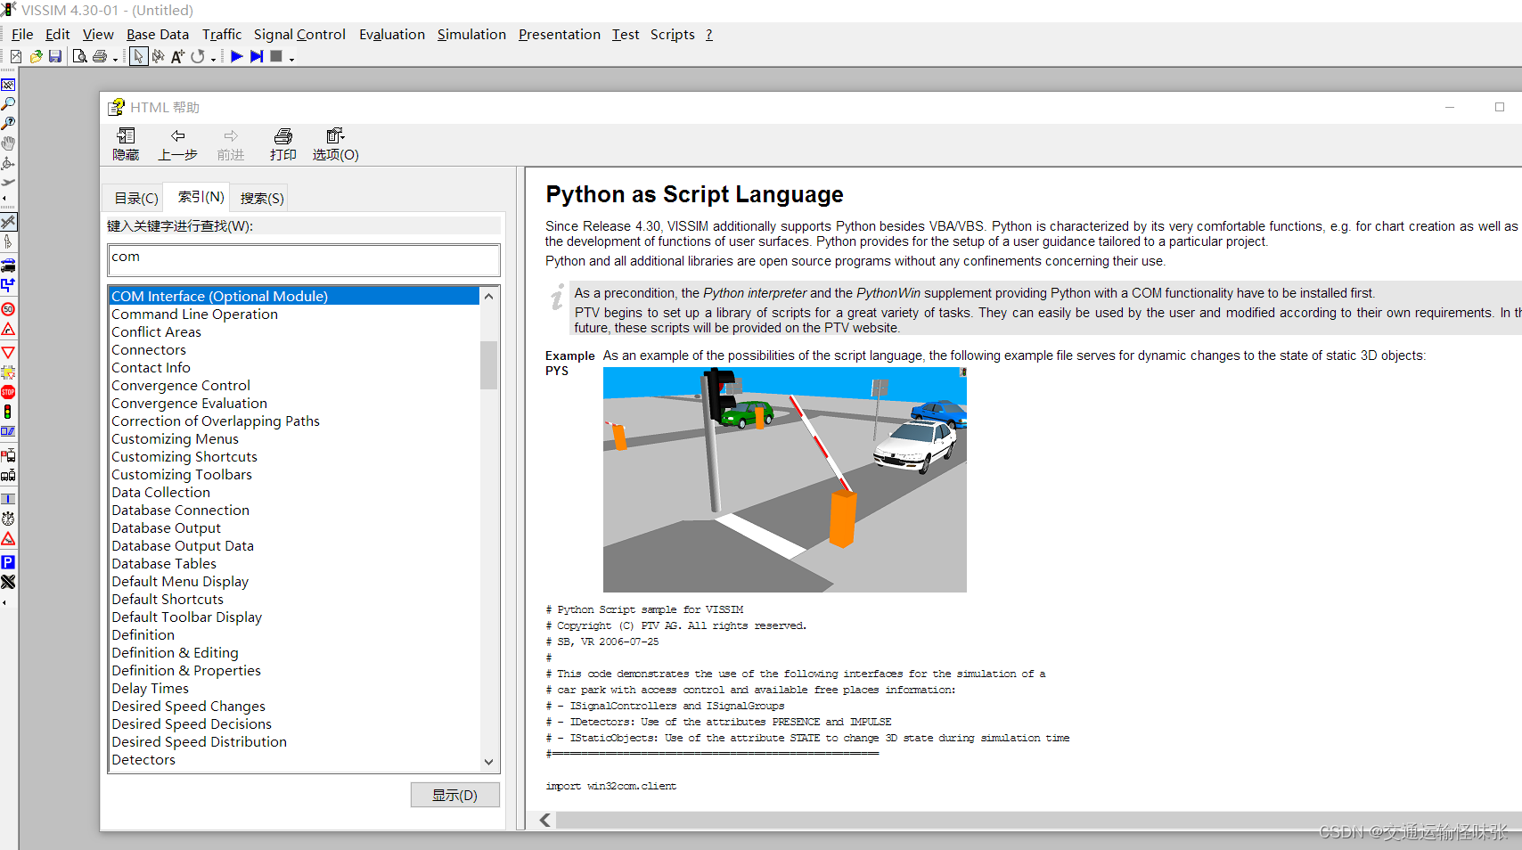The image size is (1522, 850).
Task: Start continuous simulation with the play icon
Action: (x=237, y=56)
